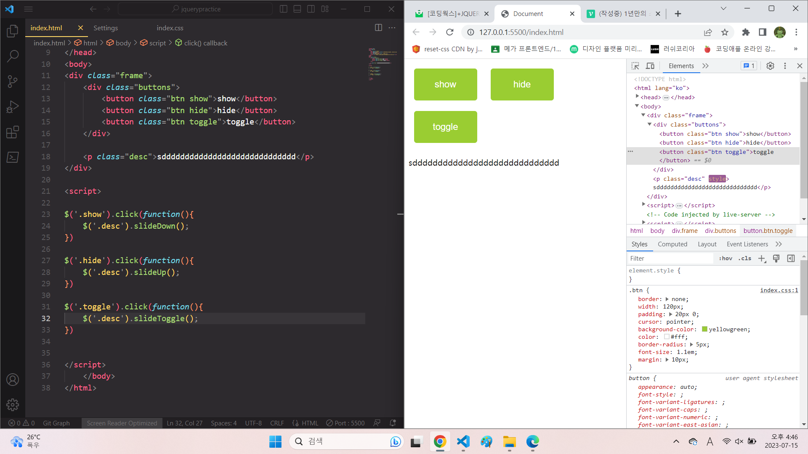
Task: Collapse div.frame node in DOM tree
Action: (643, 115)
